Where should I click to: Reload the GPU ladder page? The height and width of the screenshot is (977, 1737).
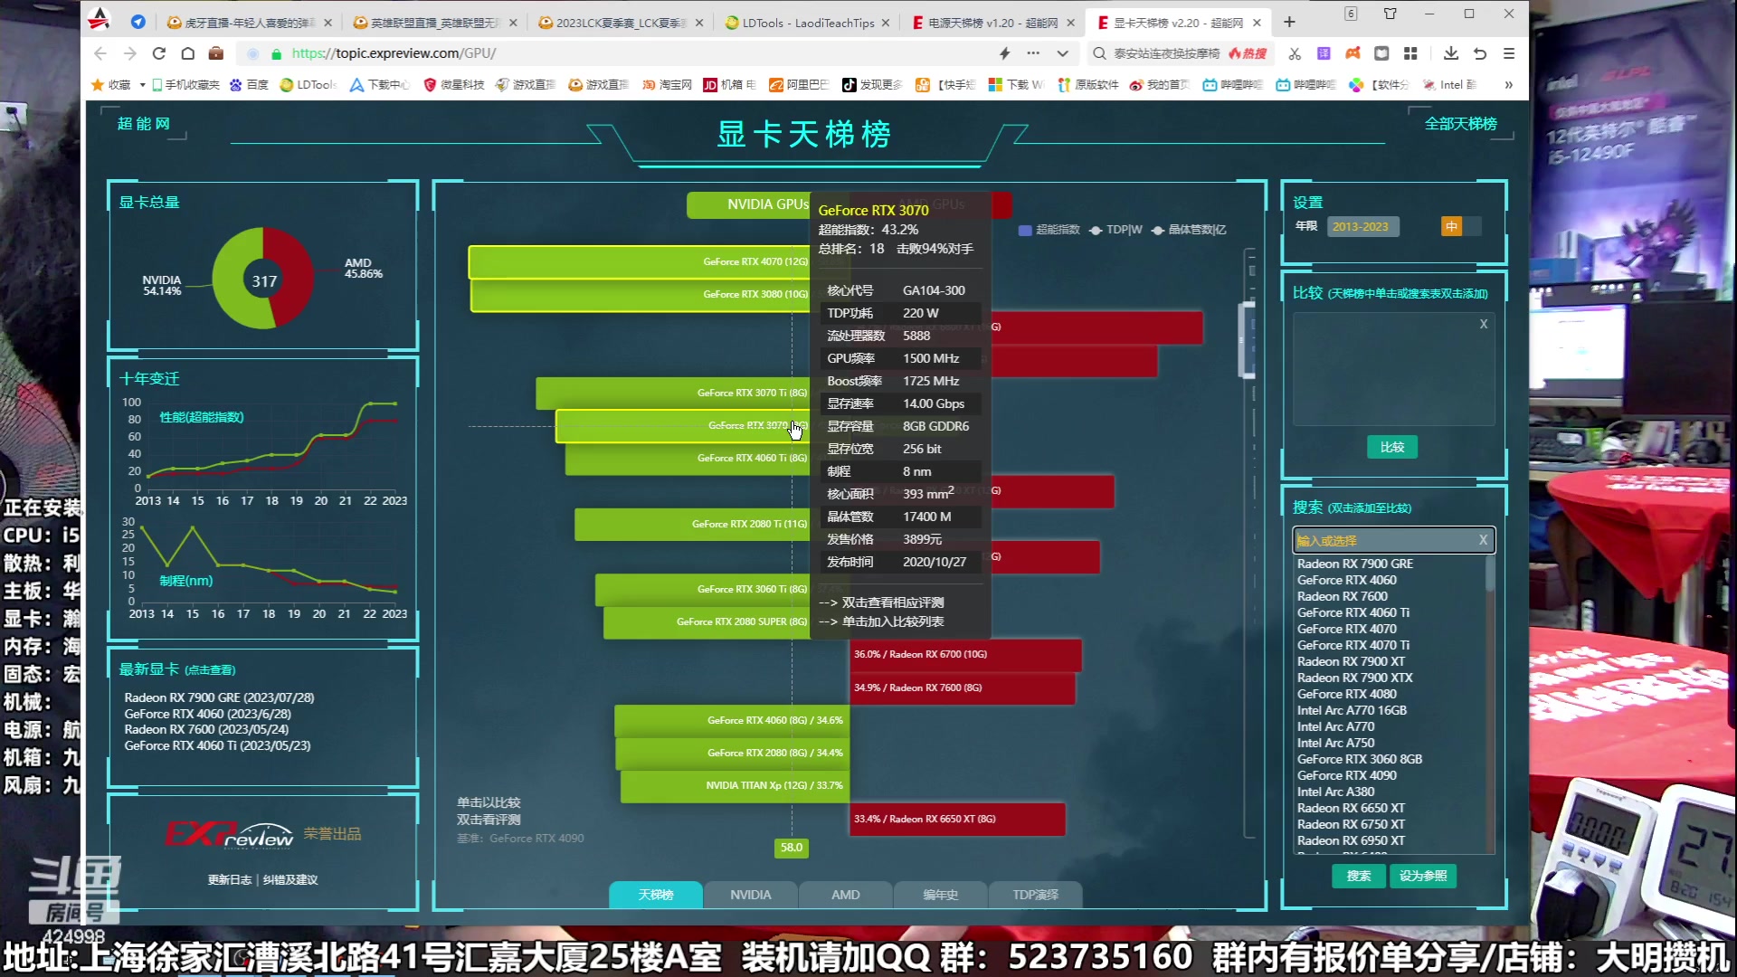point(159,53)
